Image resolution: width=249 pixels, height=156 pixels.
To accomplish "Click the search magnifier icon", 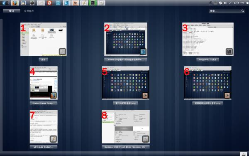I will click(242, 11).
